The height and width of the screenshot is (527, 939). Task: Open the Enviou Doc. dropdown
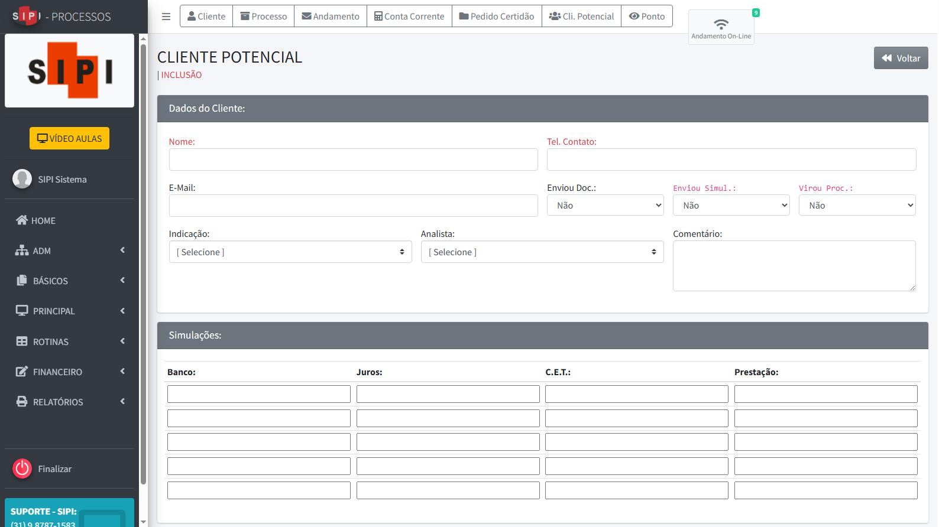[606, 205]
